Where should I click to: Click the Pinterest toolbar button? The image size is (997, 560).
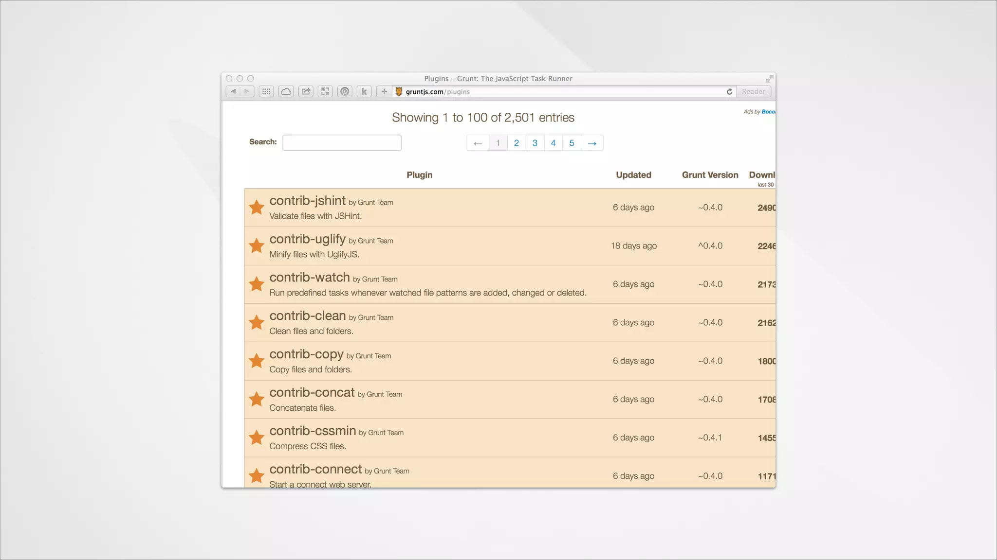[x=345, y=91]
